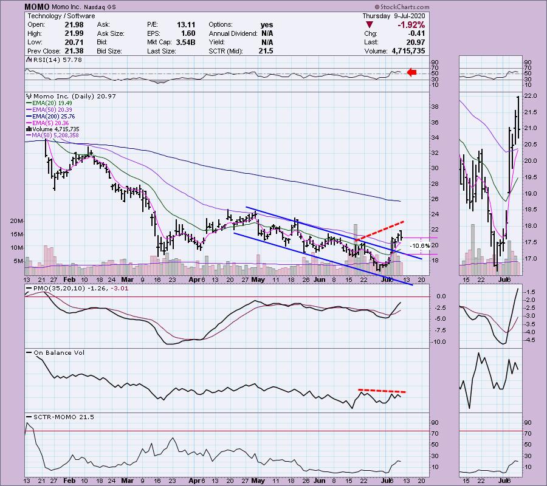
Task: Click the Options value yes
Action: [x=267, y=25]
